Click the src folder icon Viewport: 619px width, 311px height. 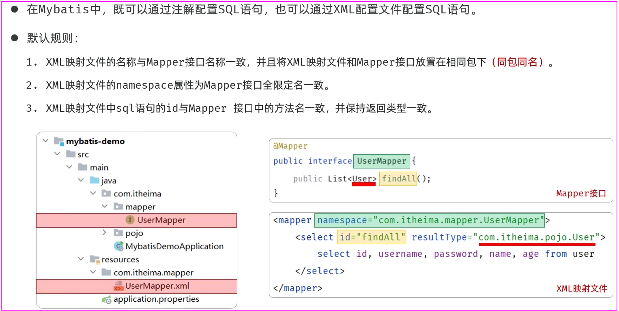[71, 154]
